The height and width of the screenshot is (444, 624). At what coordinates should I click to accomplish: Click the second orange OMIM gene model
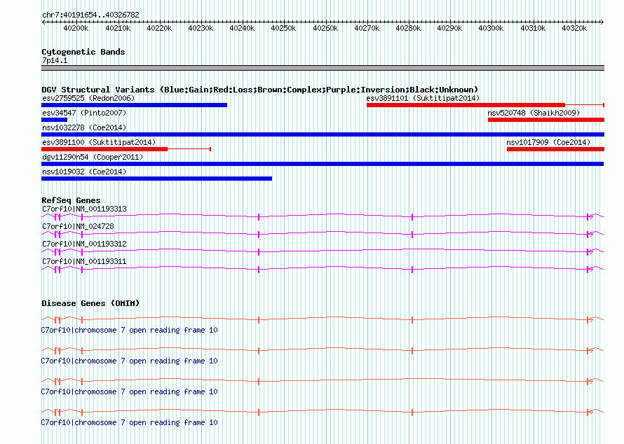pos(323,351)
